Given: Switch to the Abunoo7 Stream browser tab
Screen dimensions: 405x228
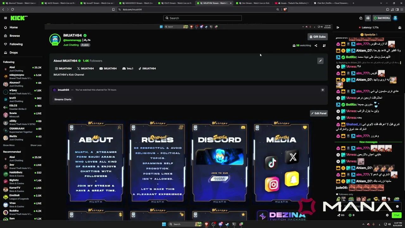Looking at the screenshot, I should point(20,3).
